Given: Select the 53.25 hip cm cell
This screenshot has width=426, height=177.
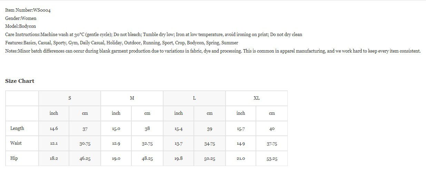Looking at the screenshot, I should (272, 159).
